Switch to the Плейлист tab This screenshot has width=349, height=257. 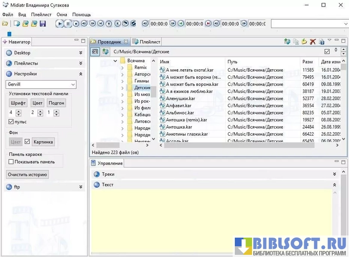(x=146, y=42)
